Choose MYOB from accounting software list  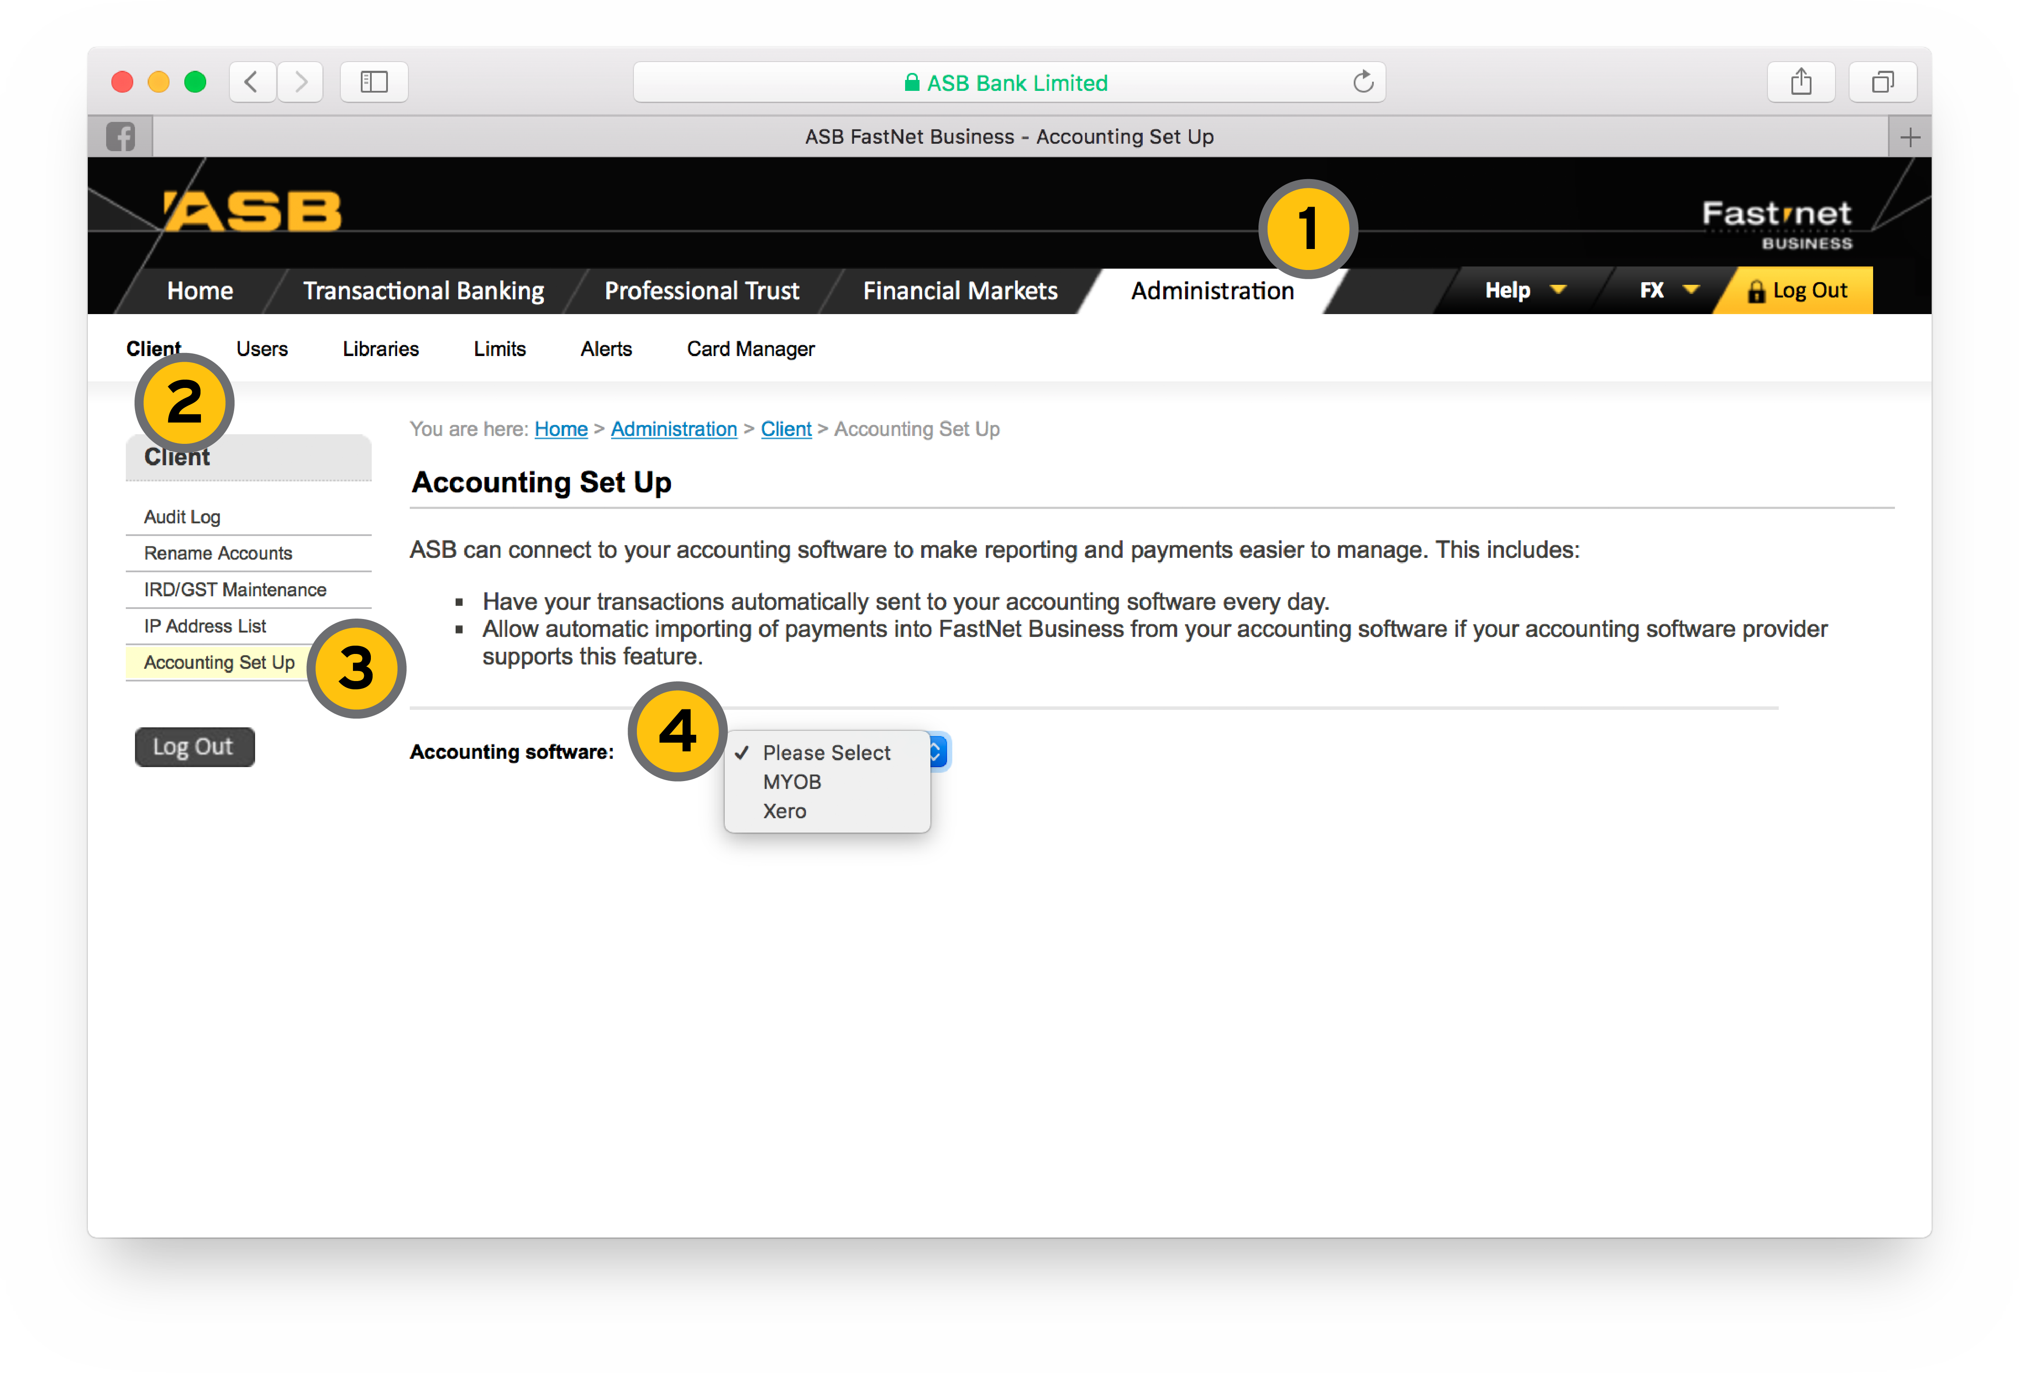pyautogui.click(x=792, y=782)
